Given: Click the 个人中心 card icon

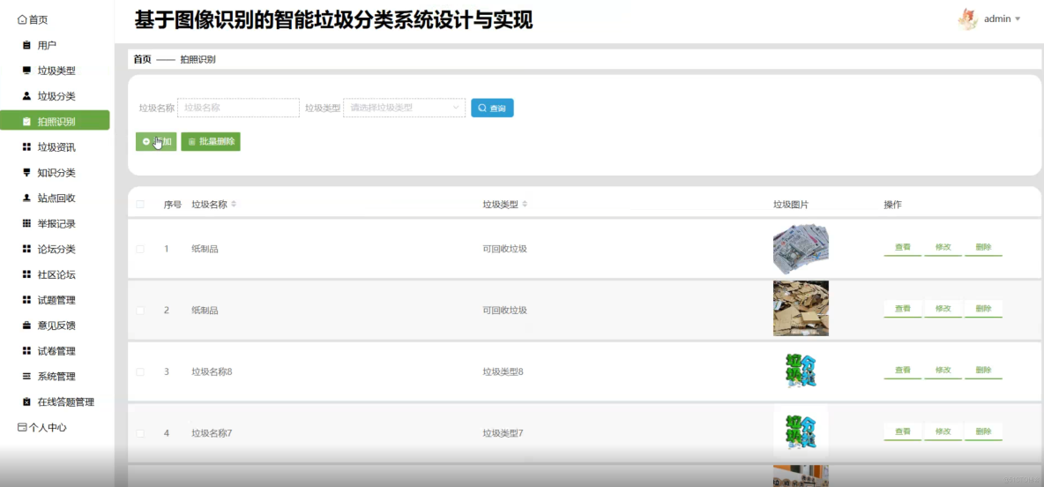Looking at the screenshot, I should click(x=22, y=427).
